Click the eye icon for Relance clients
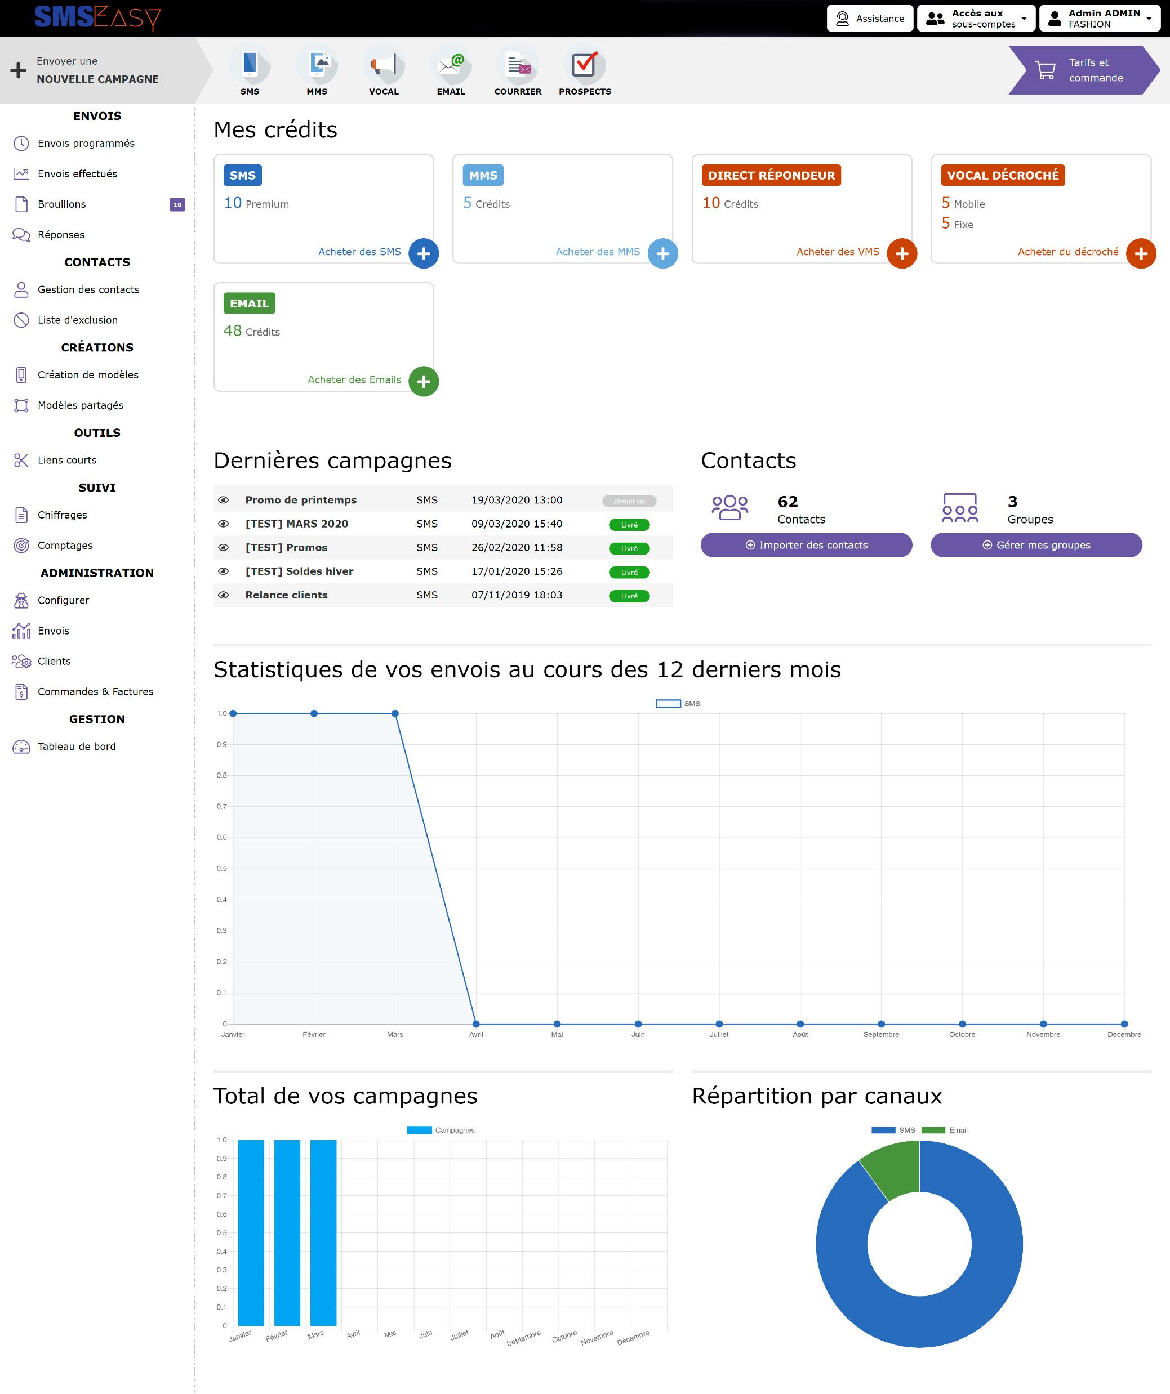 click(224, 595)
